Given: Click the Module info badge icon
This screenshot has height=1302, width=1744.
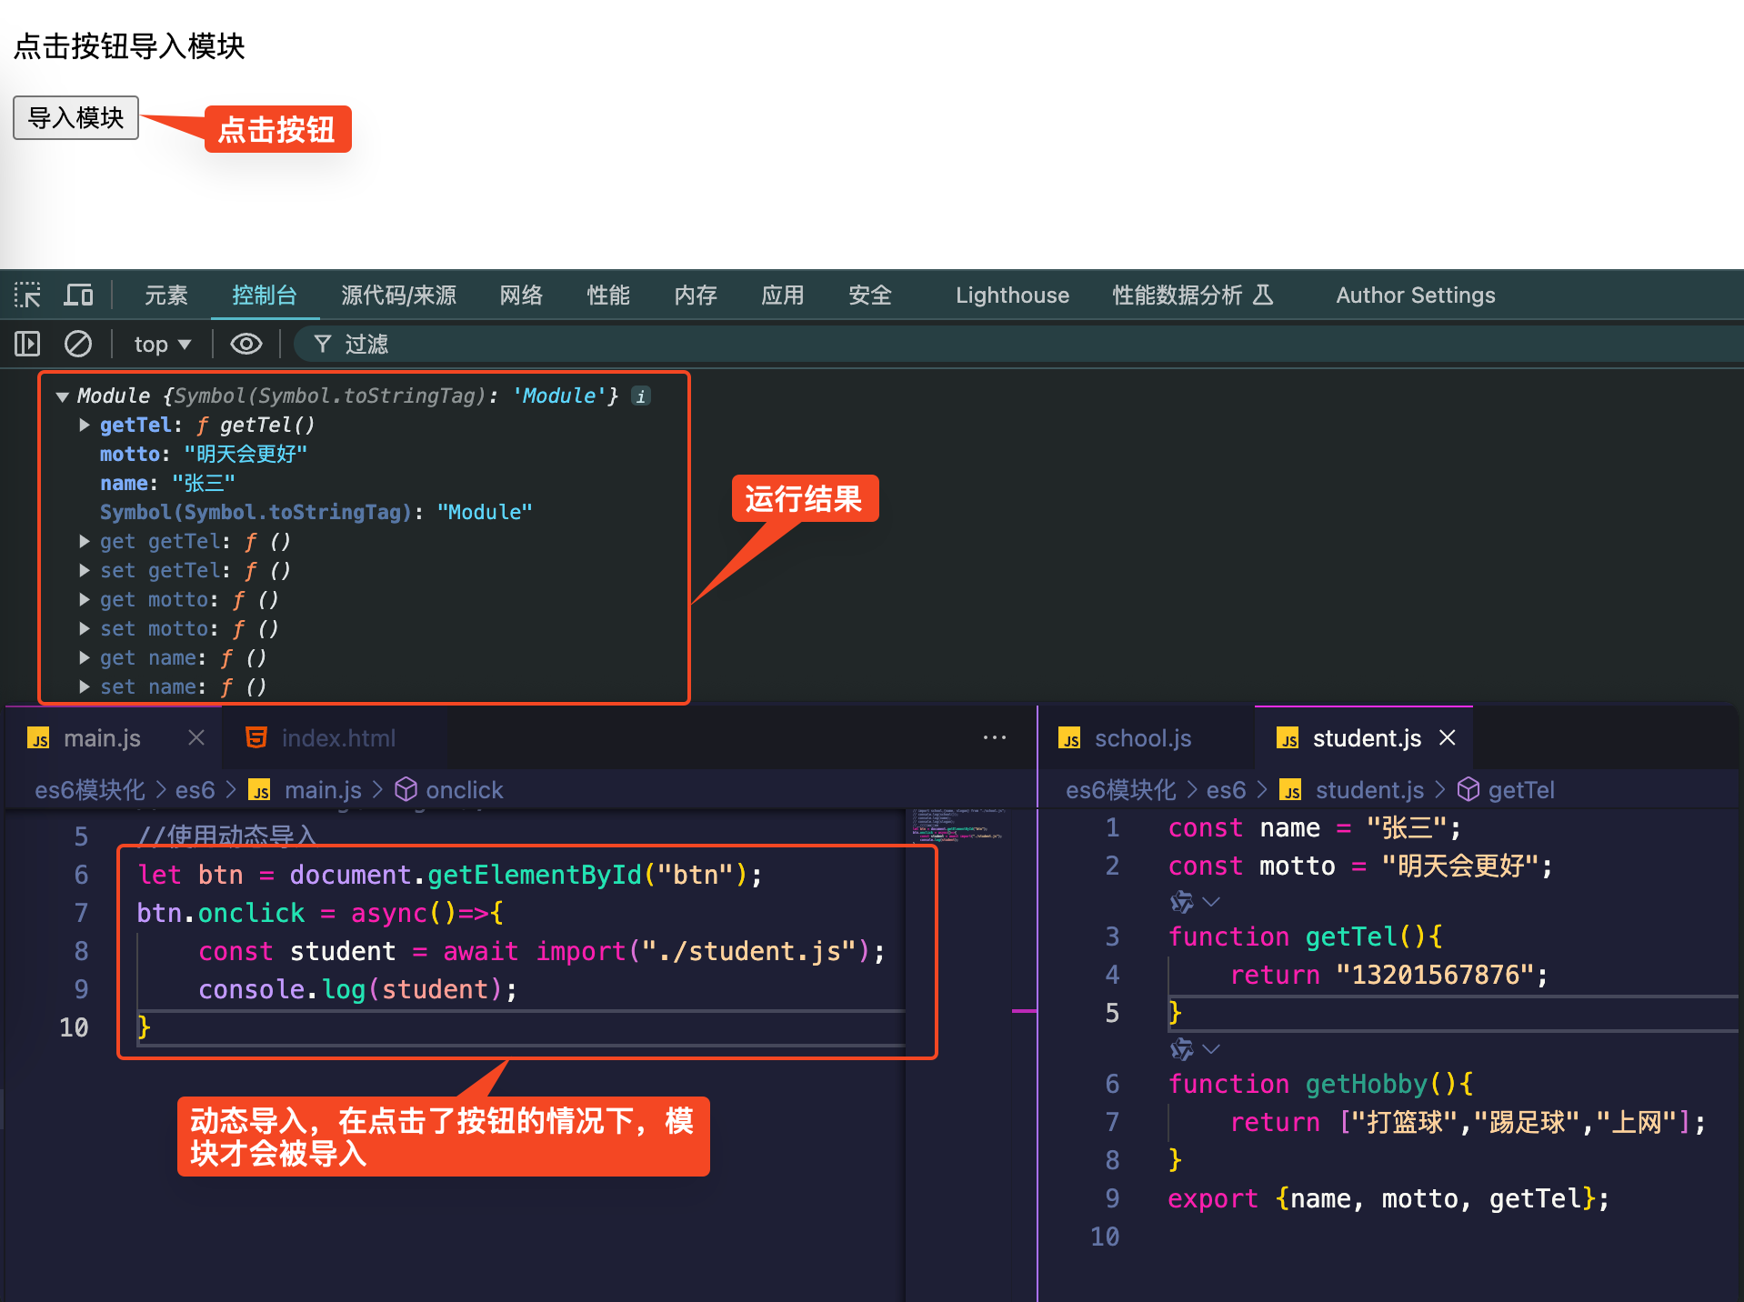Looking at the screenshot, I should 641,396.
